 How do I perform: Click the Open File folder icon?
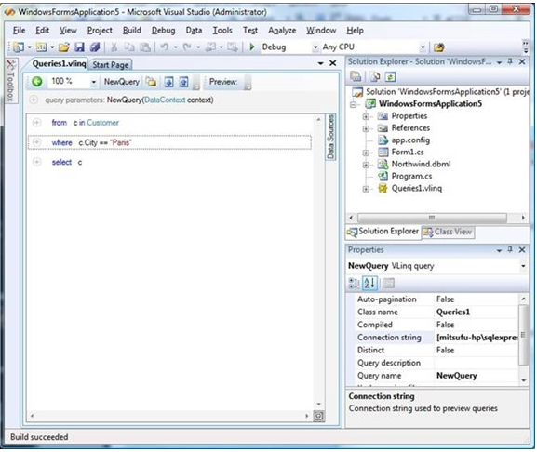click(x=63, y=47)
